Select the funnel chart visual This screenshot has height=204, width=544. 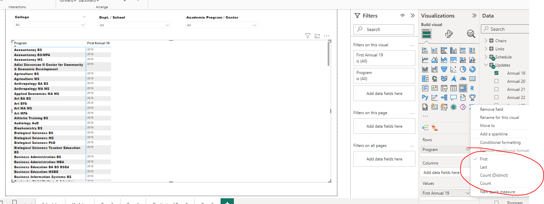point(444,69)
